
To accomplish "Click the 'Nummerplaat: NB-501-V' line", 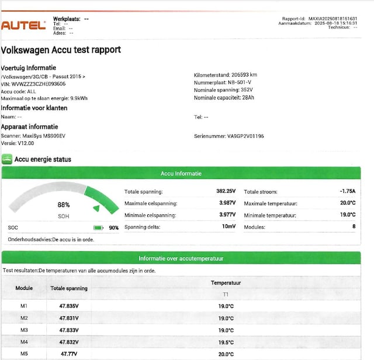I will point(222,82).
